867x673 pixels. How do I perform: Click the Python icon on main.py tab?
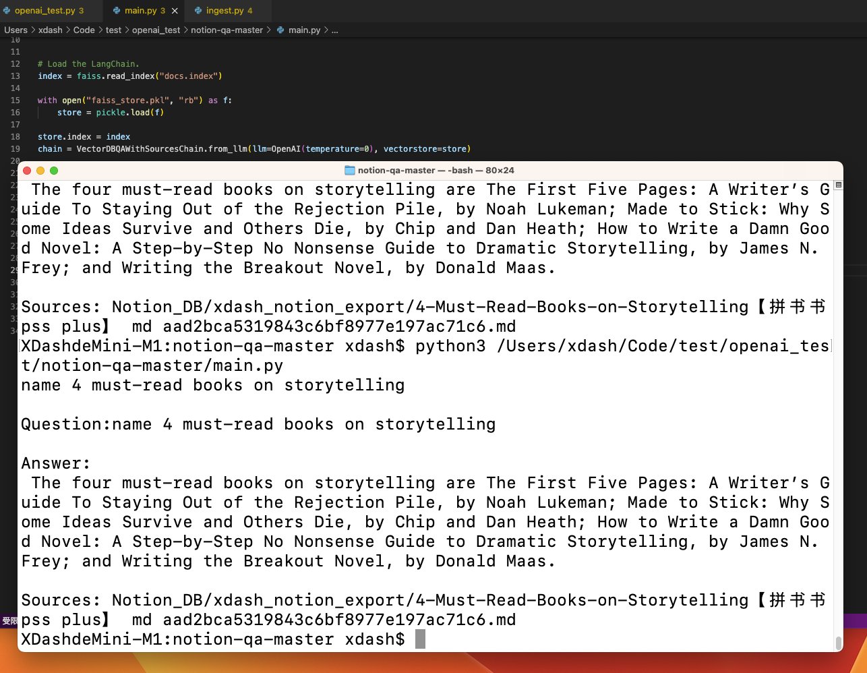click(117, 11)
